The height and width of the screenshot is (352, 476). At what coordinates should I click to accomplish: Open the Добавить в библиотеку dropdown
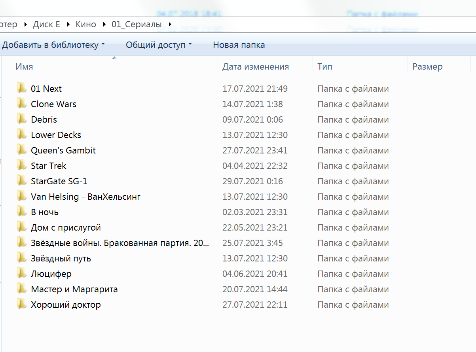53,45
